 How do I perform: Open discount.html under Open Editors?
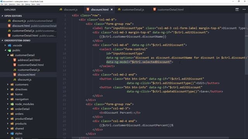[28, 26]
